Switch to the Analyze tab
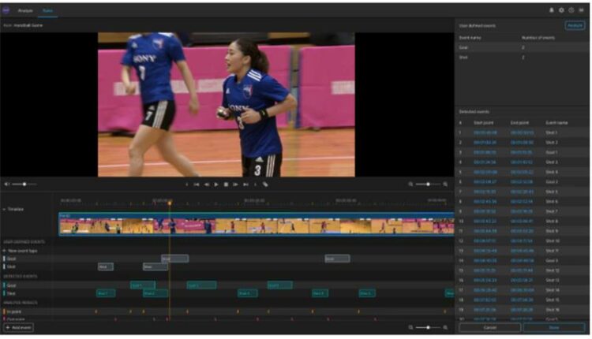Viewport: 592px width, 339px height. pyautogui.click(x=25, y=10)
